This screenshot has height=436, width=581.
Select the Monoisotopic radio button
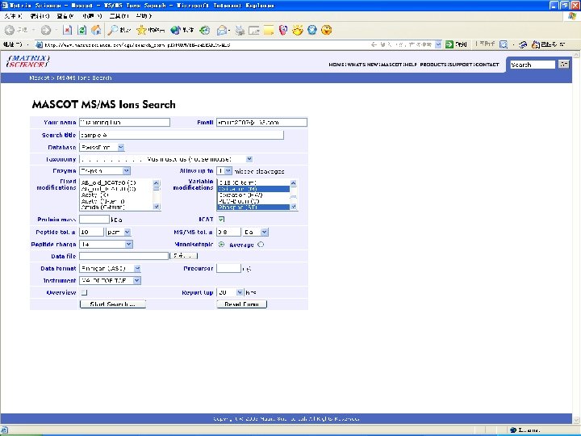pyautogui.click(x=221, y=245)
